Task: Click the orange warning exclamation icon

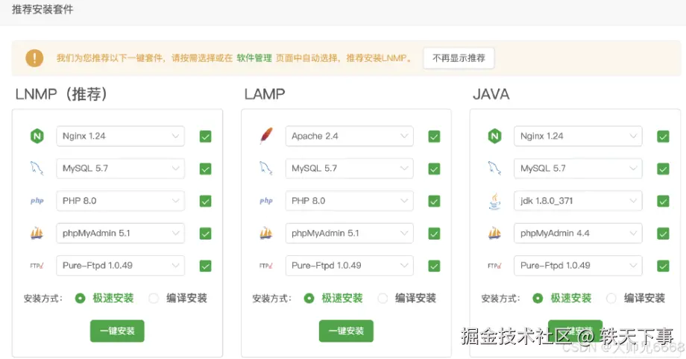Action: (34, 58)
